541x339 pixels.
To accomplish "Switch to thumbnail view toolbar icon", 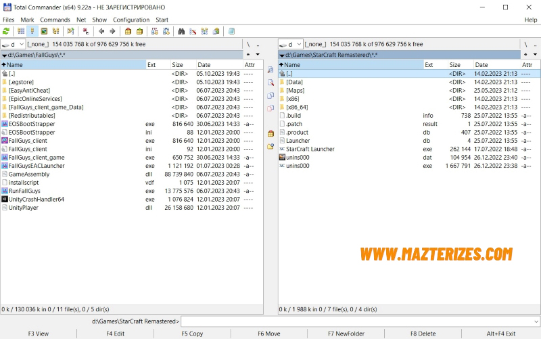I will click(44, 31).
